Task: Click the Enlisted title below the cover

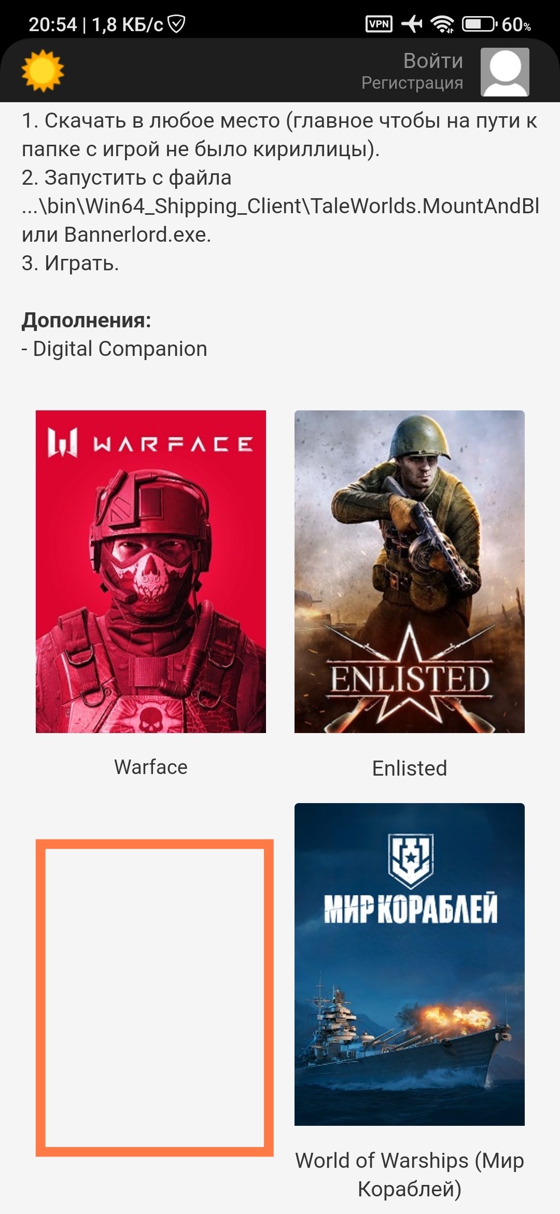Action: (x=410, y=768)
